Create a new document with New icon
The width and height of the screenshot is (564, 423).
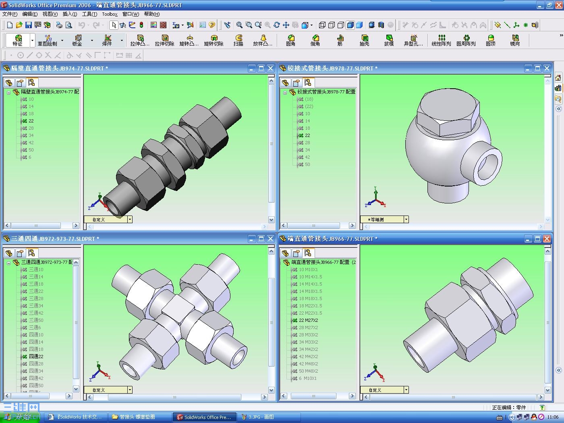click(10, 25)
